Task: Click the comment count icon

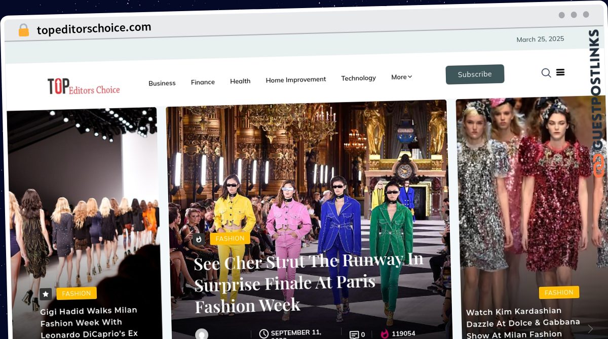Action: point(354,334)
